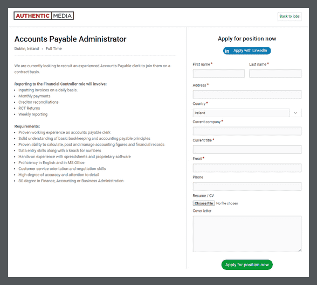This screenshot has width=317, height=285.
Task: Select the Phone input box
Action: (x=247, y=187)
